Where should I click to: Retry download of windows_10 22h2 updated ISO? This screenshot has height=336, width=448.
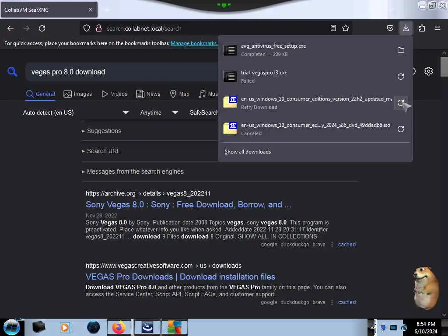point(401,103)
